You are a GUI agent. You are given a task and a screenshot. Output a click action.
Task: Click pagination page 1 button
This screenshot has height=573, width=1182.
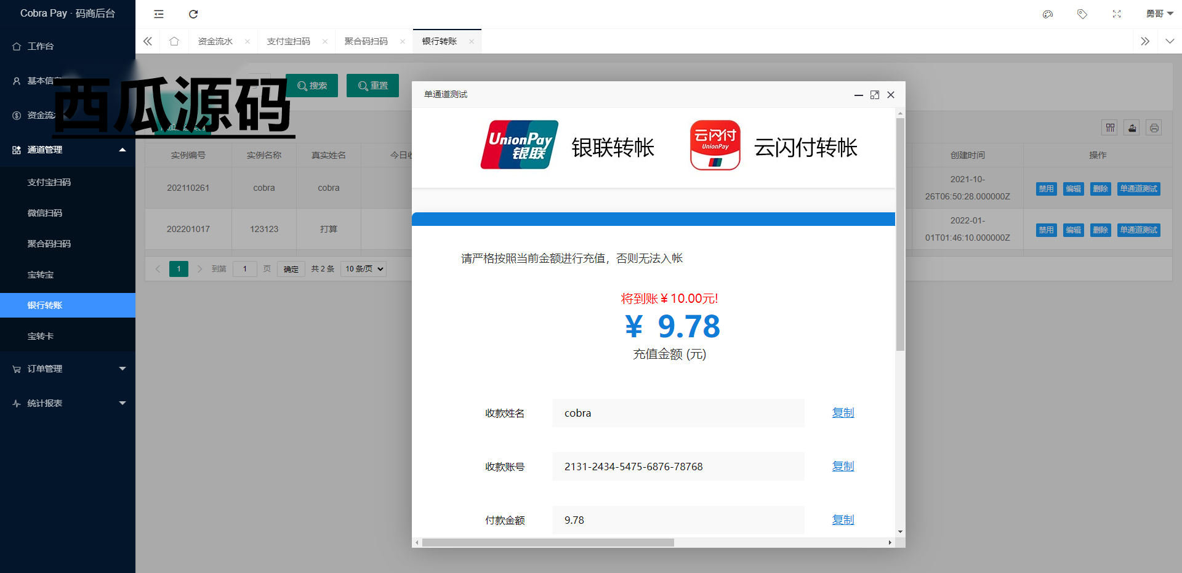179,269
